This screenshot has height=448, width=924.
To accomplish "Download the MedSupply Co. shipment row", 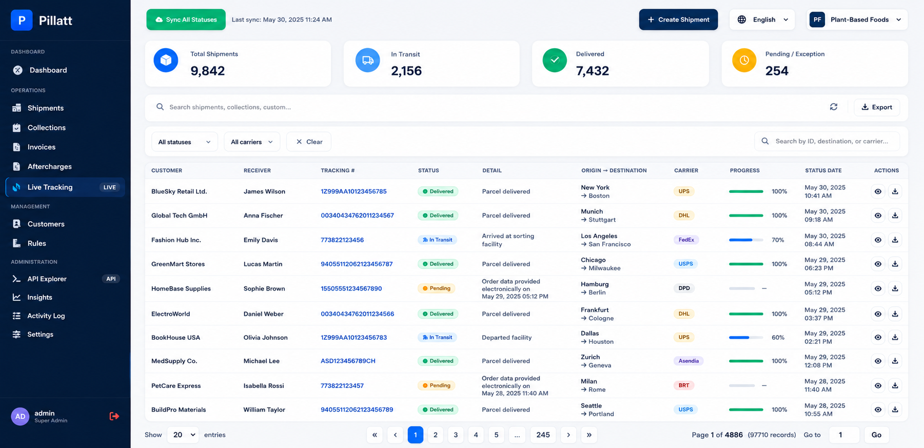I will coord(895,361).
